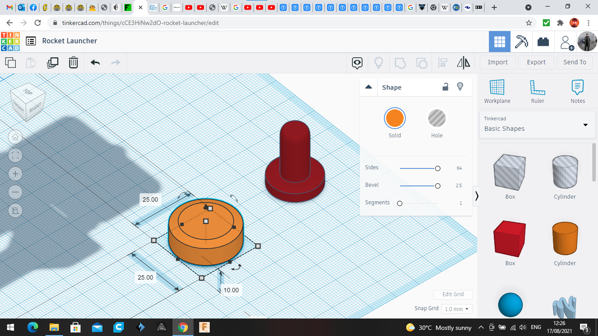This screenshot has width=598, height=336.
Task: Copy the selected shape
Action: [x=11, y=63]
